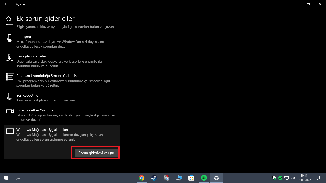The width and height of the screenshot is (326, 183).
Task: Select the Video Kayıttan Yürütme title
Action: [x=35, y=110]
